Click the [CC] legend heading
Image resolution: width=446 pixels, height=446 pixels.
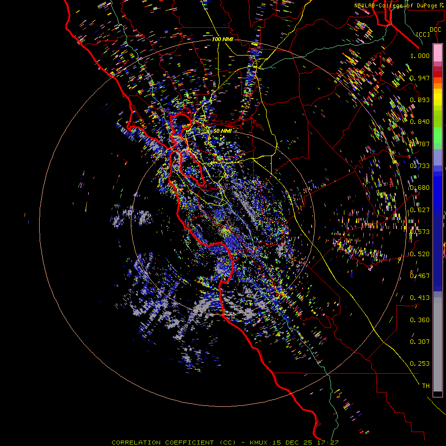[423, 34]
